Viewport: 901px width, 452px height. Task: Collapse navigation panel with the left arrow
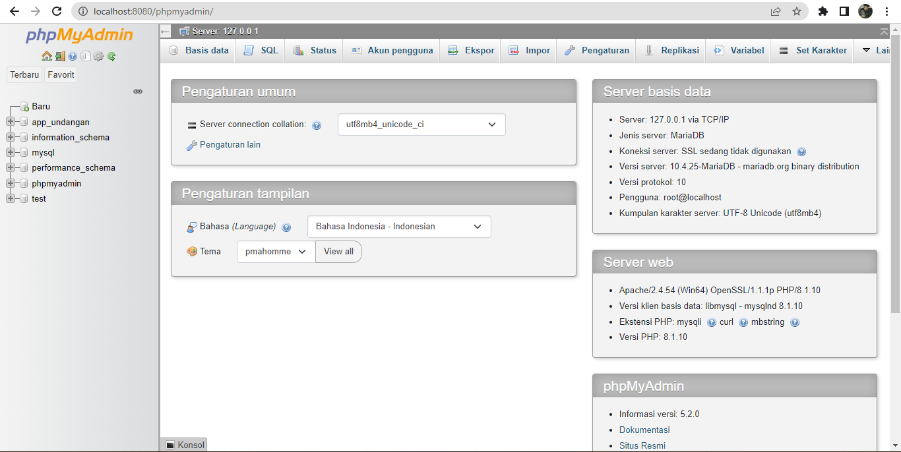(x=166, y=31)
